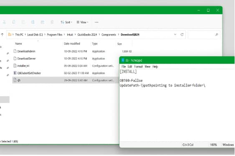Open the Sort dropdown

pyautogui.click(x=66, y=22)
